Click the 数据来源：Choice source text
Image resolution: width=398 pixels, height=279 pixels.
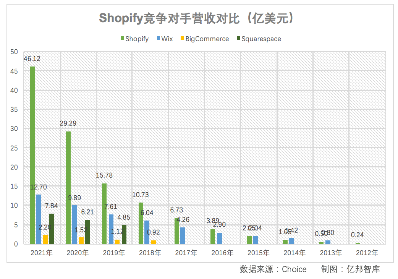273,269
